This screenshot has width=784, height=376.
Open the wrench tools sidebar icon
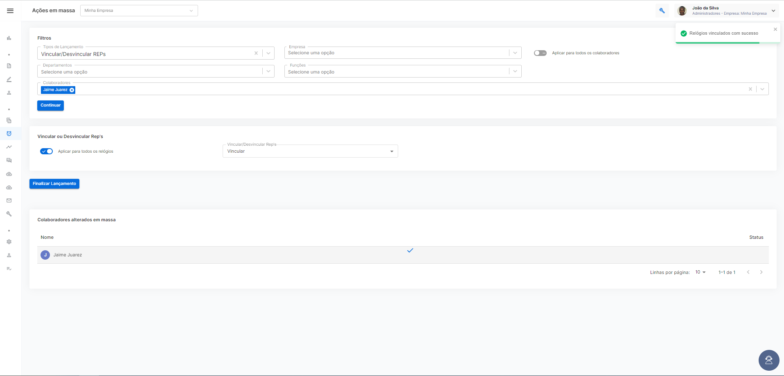point(9,214)
